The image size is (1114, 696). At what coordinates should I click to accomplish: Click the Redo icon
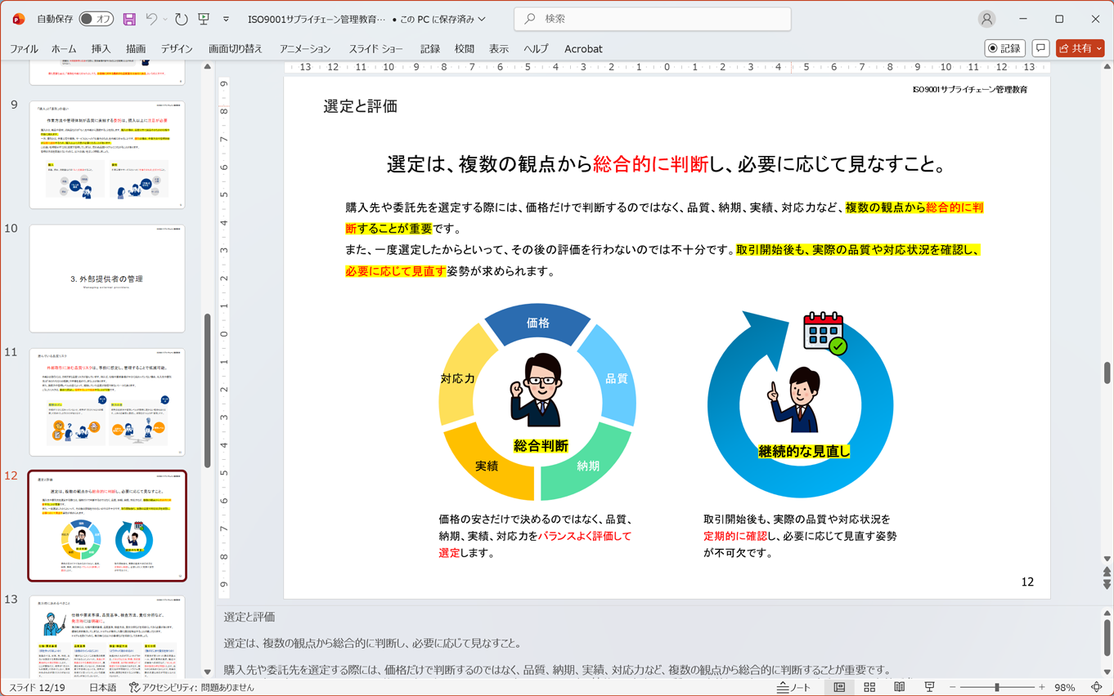point(181,19)
